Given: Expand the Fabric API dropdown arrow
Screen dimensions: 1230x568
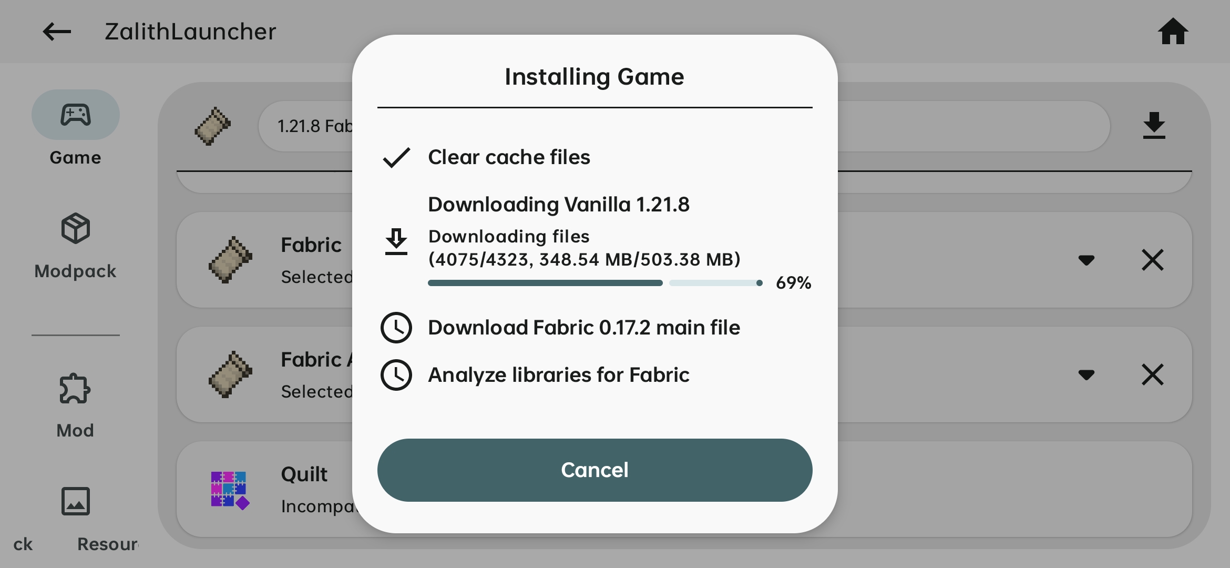Looking at the screenshot, I should click(1087, 374).
